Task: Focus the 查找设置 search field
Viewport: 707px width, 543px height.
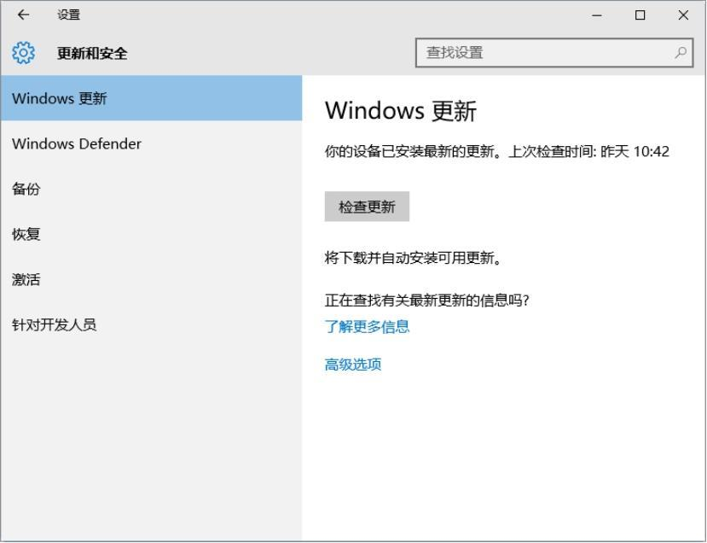Action: 553,53
